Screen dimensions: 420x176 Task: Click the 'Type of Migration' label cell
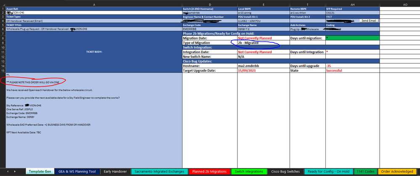coord(210,43)
